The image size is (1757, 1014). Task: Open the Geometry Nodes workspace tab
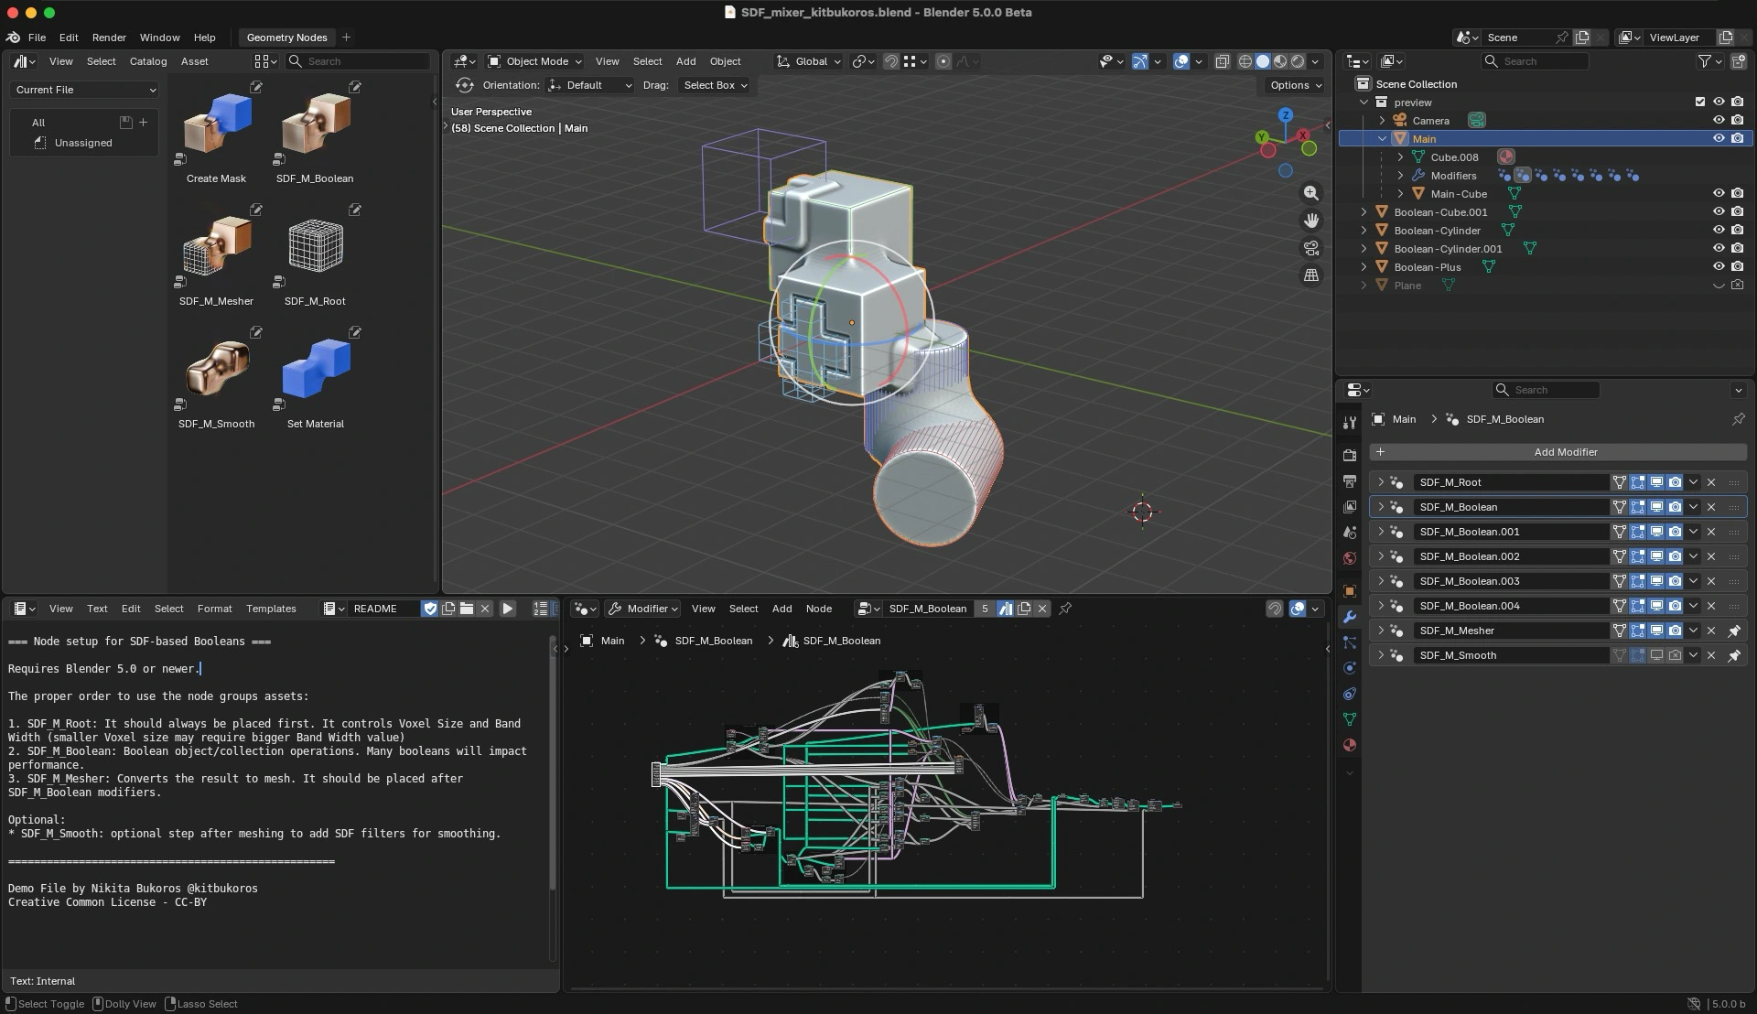click(286, 38)
